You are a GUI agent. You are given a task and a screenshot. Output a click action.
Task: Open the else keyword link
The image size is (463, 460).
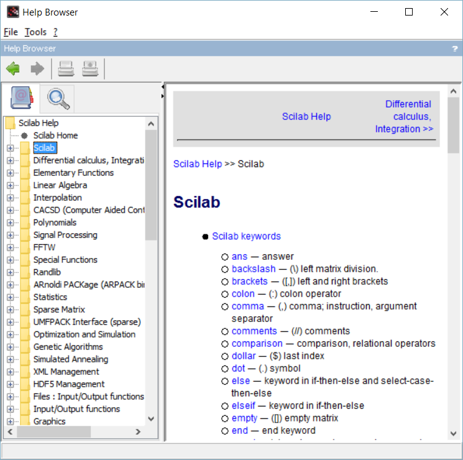click(241, 380)
